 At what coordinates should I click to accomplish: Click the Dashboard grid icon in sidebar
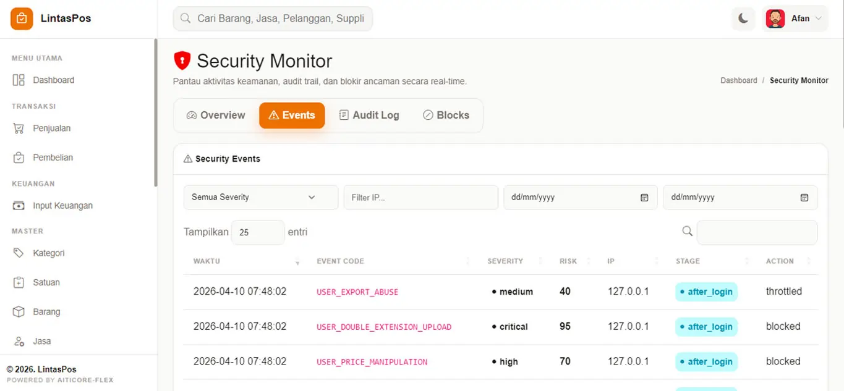(19, 80)
